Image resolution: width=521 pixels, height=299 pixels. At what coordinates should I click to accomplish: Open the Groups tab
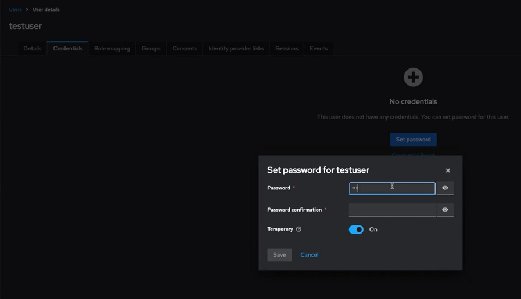(151, 49)
